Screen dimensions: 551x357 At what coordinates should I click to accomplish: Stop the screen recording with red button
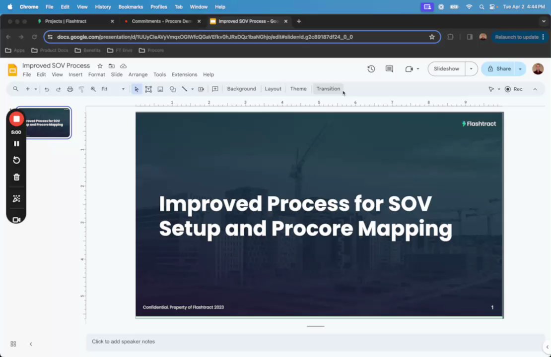pos(16,119)
